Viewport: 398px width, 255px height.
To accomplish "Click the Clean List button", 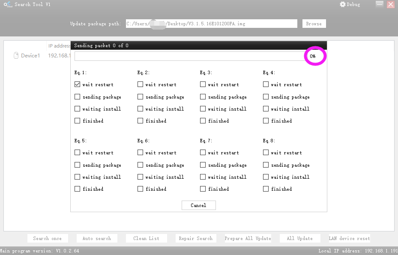I will (x=146, y=238).
